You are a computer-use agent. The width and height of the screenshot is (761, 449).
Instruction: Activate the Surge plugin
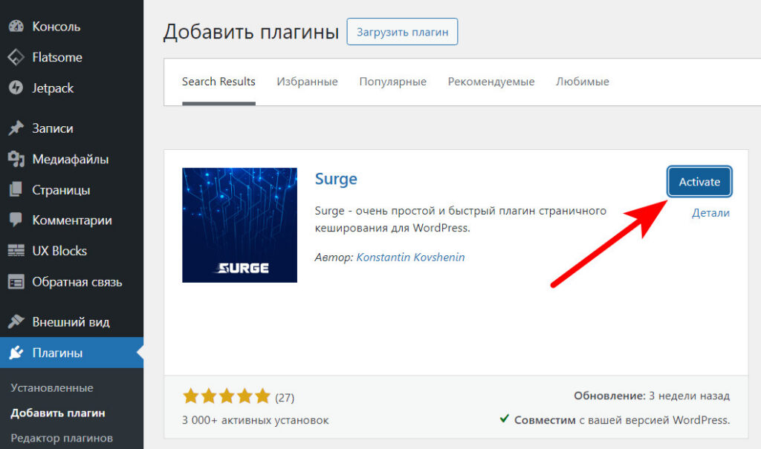click(x=699, y=182)
